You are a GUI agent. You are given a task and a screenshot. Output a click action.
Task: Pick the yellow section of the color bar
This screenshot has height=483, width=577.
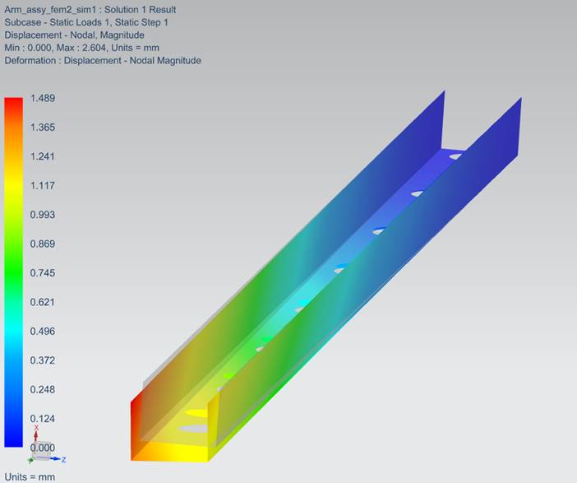coord(14,185)
